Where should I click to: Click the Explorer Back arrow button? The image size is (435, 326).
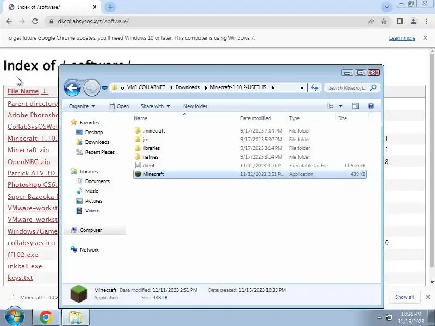pyautogui.click(x=72, y=88)
